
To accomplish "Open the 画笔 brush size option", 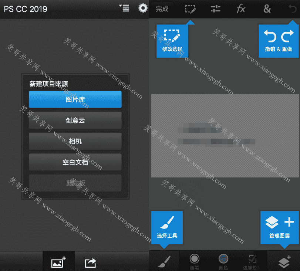I will pos(194,261).
